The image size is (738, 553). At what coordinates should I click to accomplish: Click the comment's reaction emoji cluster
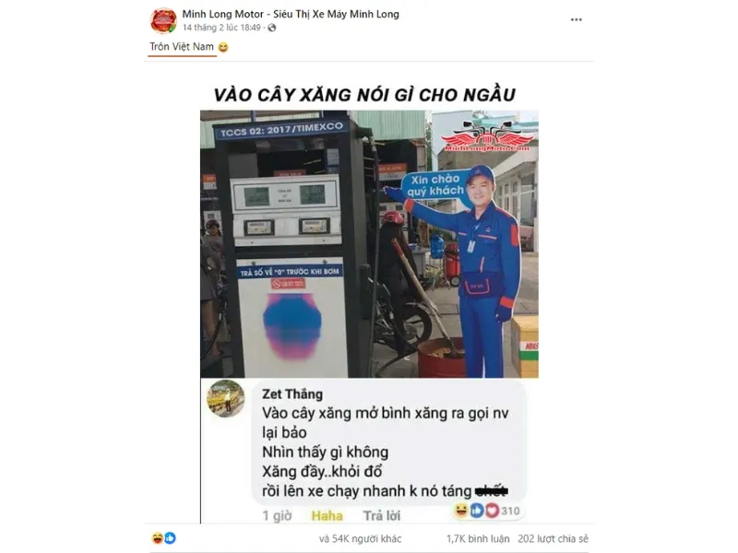[x=476, y=511]
